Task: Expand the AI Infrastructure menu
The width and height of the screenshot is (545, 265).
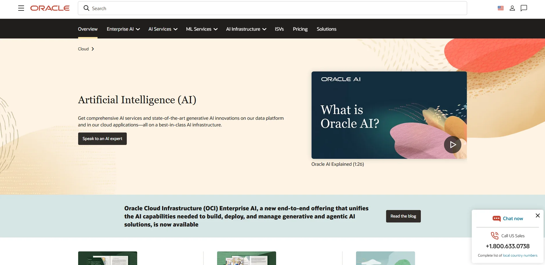Action: pos(246,29)
